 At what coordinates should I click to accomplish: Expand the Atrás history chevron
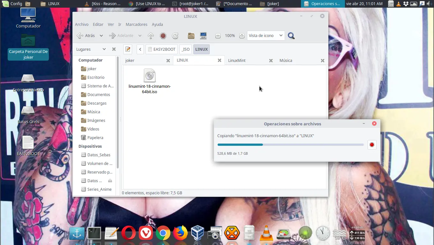click(101, 35)
